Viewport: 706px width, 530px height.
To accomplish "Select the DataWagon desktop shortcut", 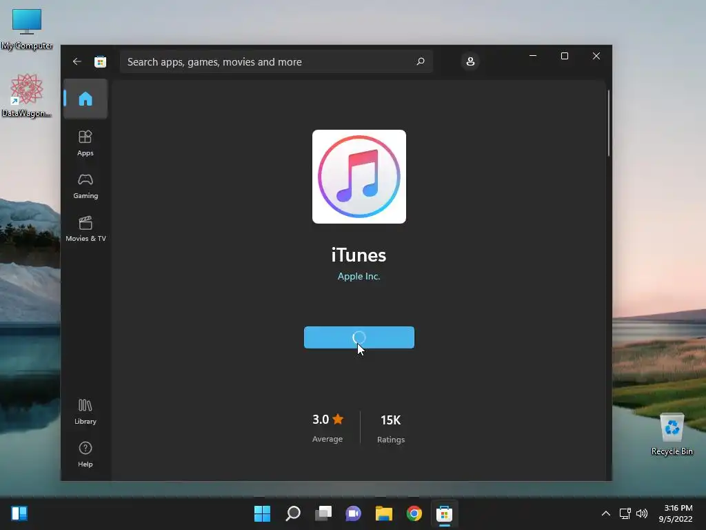I will pyautogui.click(x=27, y=96).
